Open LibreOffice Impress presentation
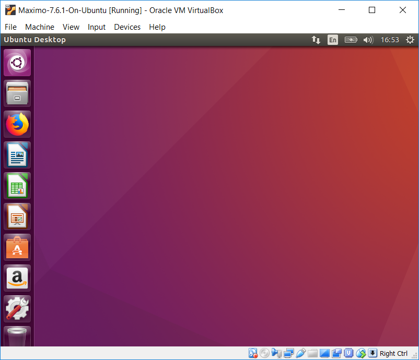This screenshot has height=360, width=419. point(17,217)
